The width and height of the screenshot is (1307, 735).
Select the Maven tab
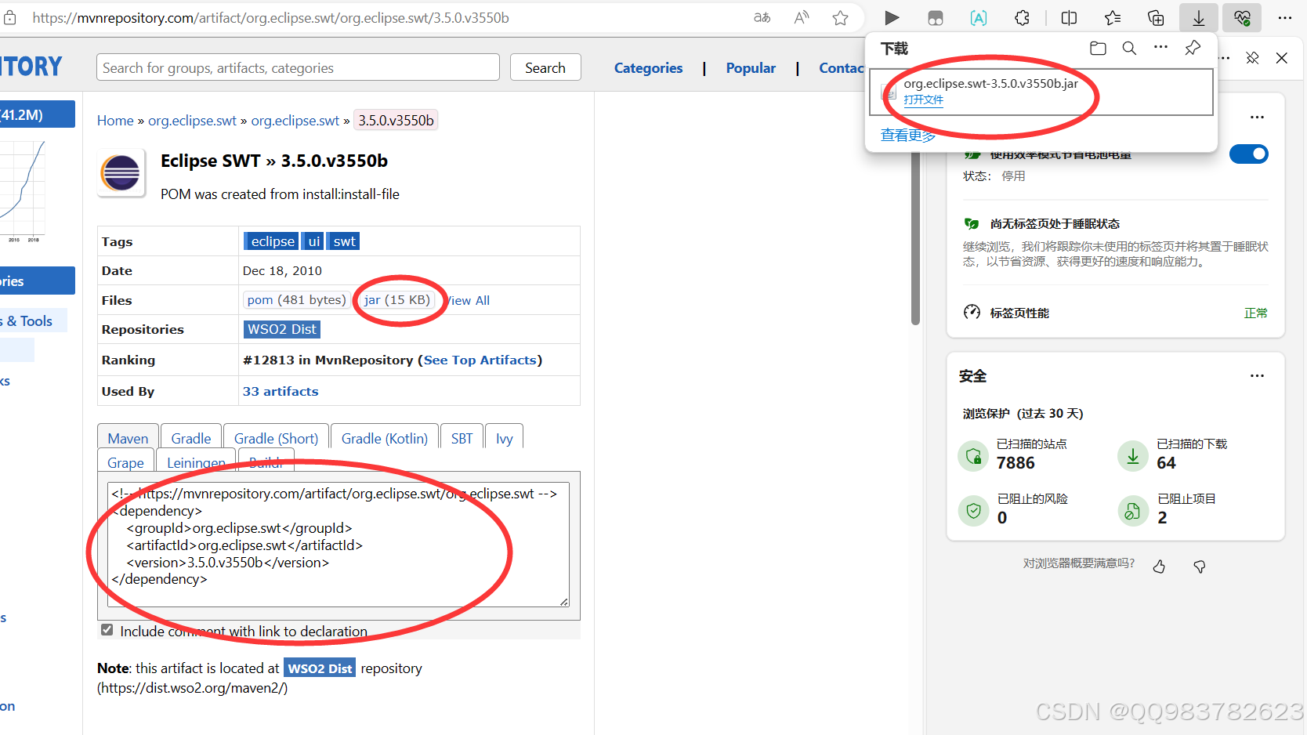[x=128, y=438]
